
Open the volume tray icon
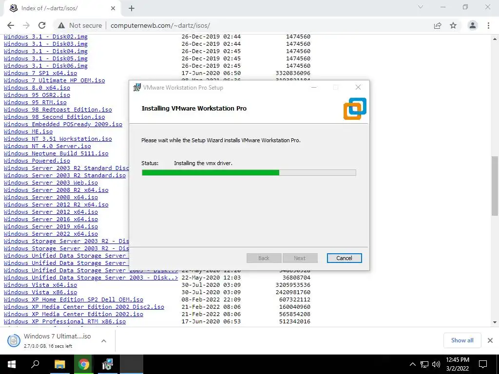point(436,364)
